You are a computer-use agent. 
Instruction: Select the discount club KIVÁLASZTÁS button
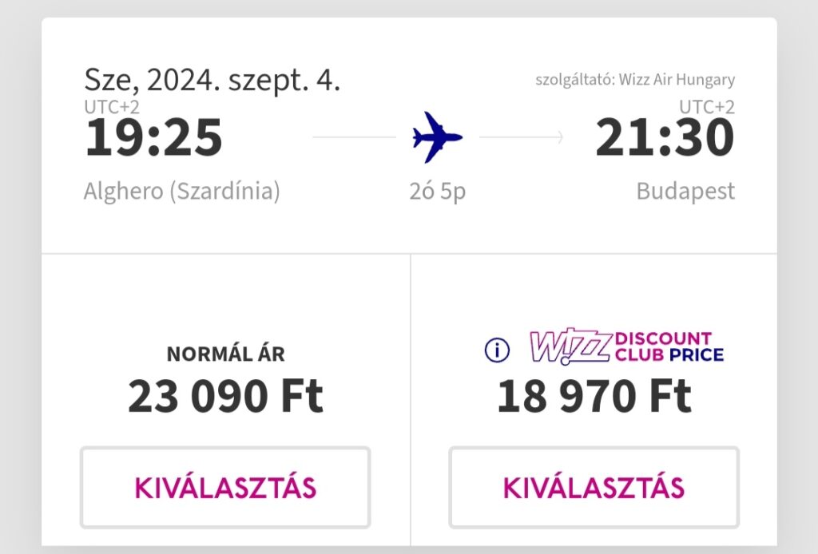click(x=594, y=487)
